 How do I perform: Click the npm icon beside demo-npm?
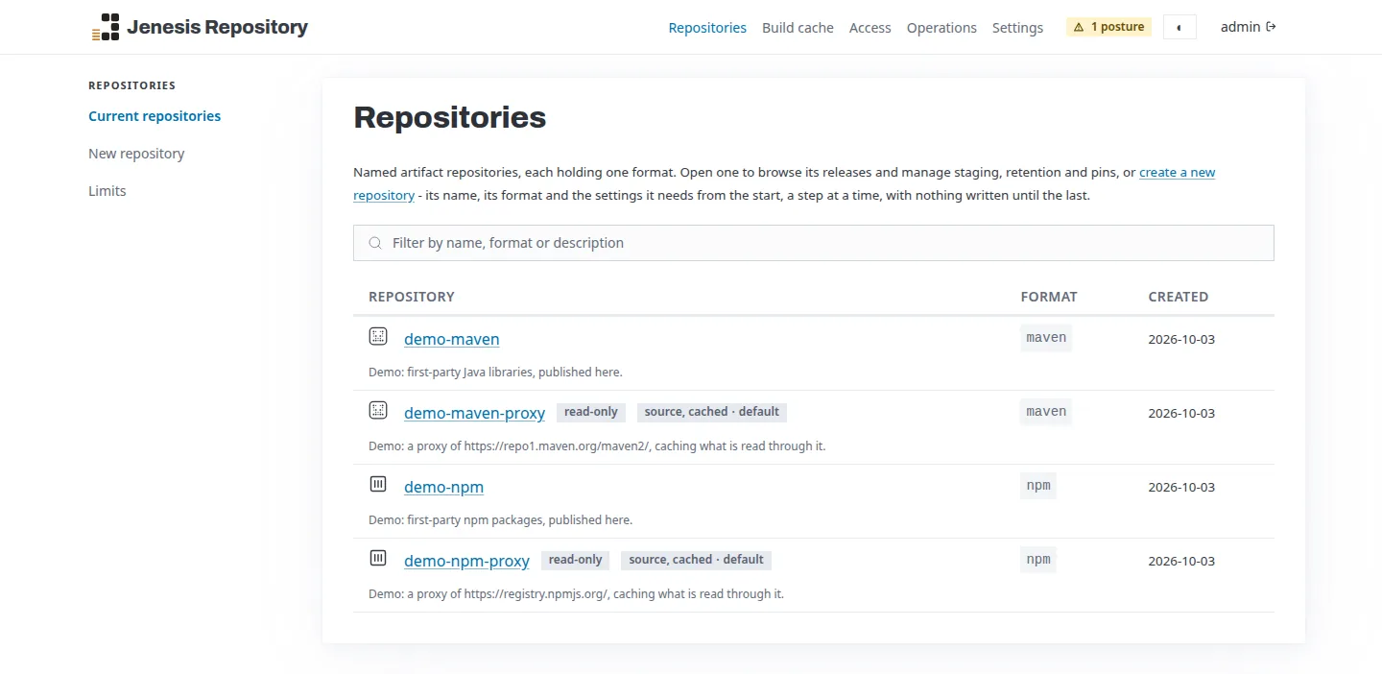[378, 484]
